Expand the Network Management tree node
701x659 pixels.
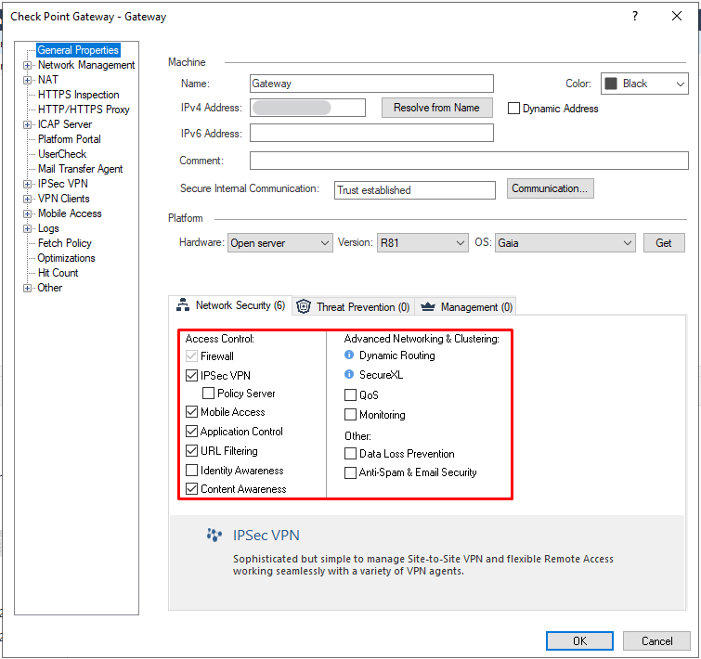[x=28, y=65]
